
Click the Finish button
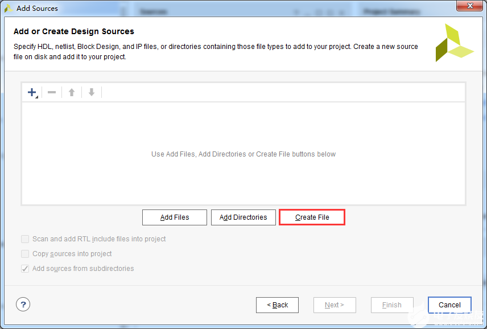tap(392, 305)
